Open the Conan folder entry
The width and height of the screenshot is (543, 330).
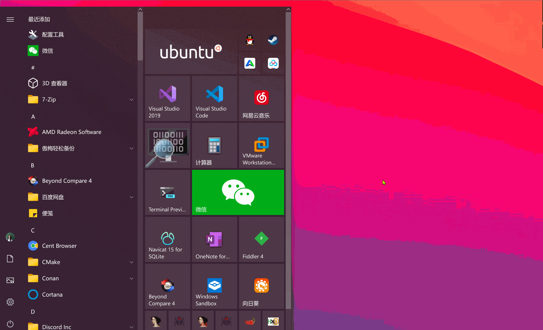82,279
